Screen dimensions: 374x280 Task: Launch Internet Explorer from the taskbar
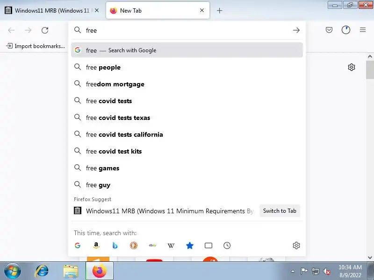click(42, 271)
